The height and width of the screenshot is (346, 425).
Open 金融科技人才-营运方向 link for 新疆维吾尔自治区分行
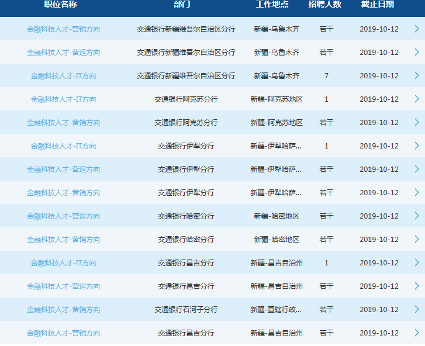pos(63,52)
